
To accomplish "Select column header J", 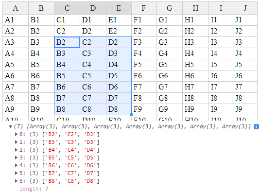I will pos(245,8).
